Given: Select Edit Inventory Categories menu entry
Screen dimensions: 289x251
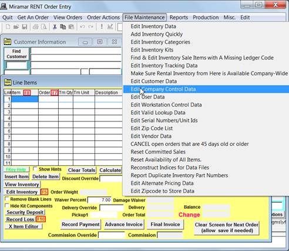Looking at the screenshot, I should [x=206, y=42].
